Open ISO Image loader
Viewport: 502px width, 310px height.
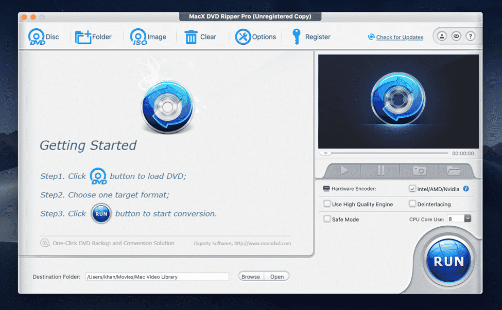point(139,37)
